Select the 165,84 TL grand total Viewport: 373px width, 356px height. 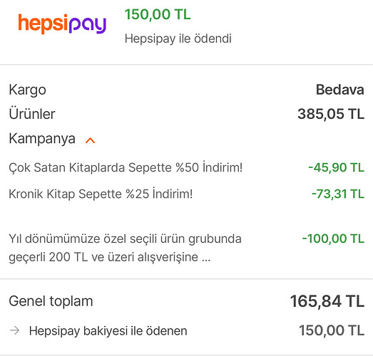tap(327, 301)
